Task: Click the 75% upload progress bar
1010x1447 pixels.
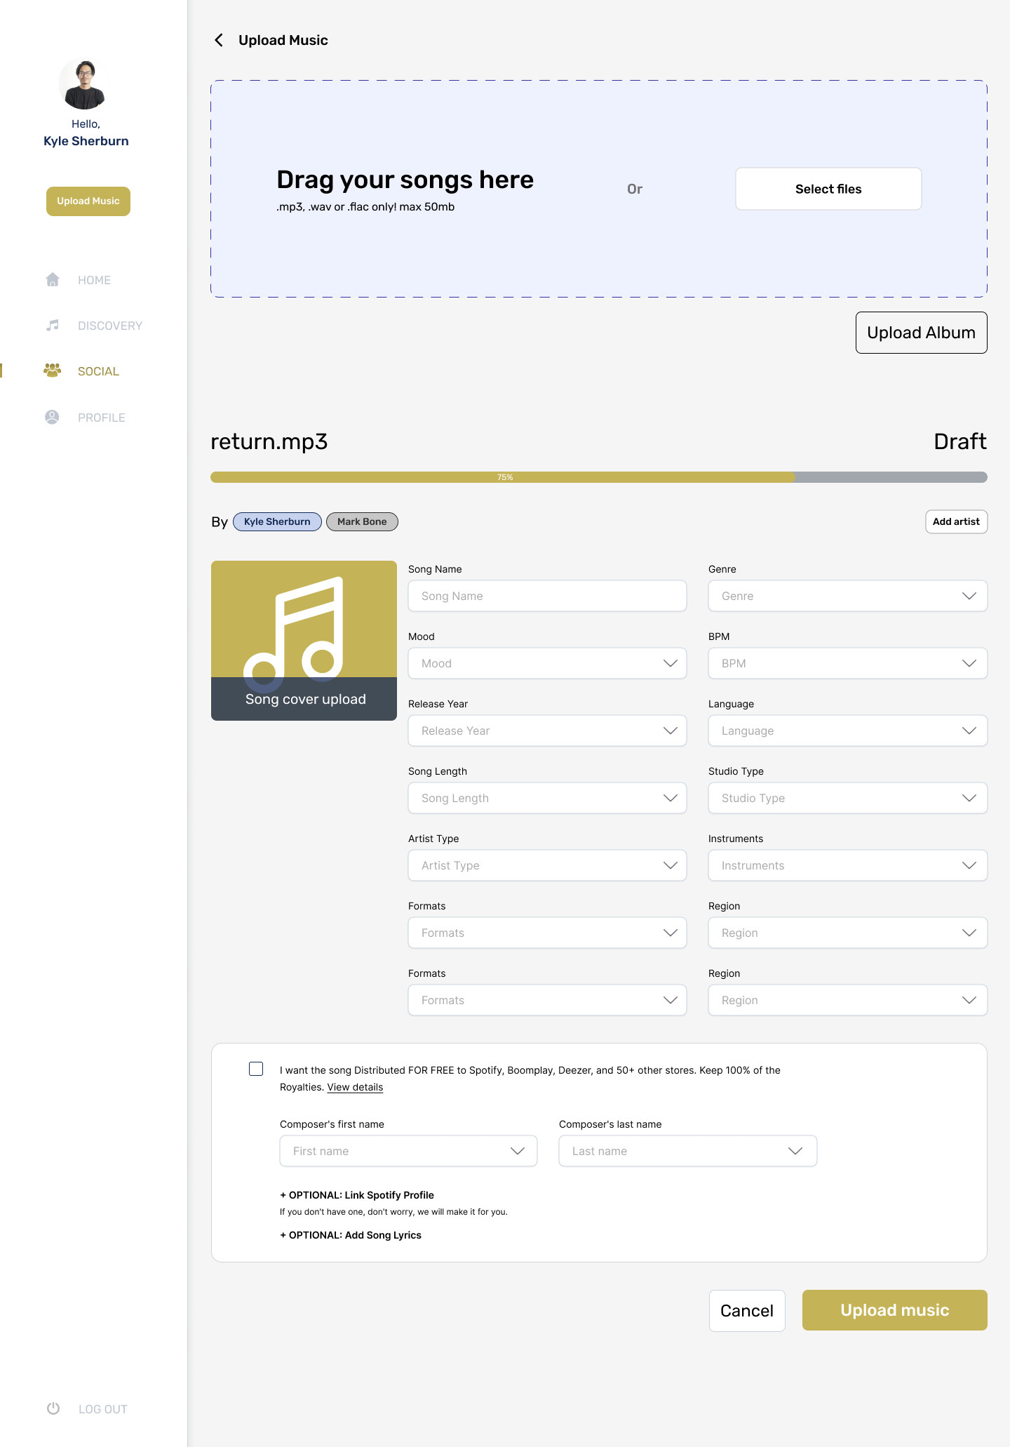Action: [599, 477]
